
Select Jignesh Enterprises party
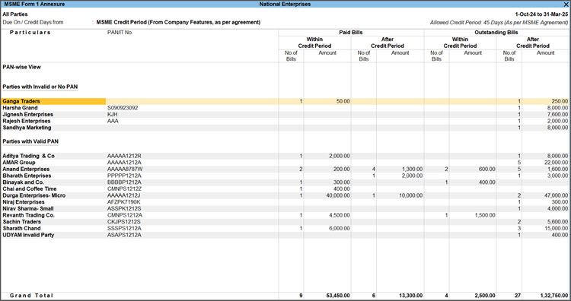coord(27,115)
